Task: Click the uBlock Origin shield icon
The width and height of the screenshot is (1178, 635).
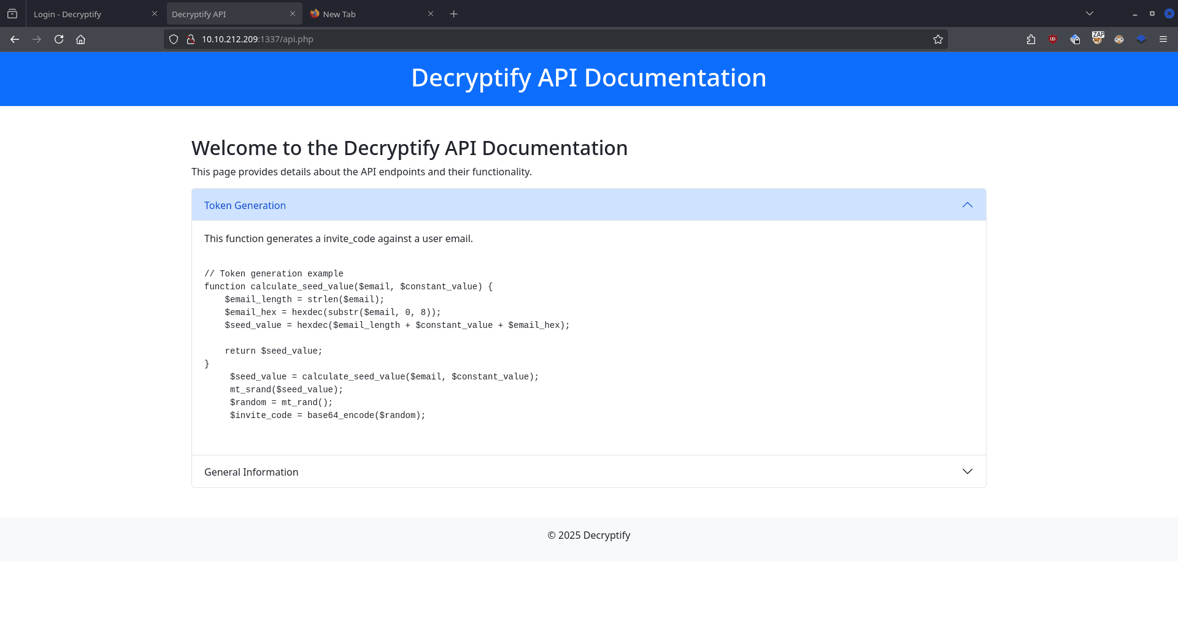Action: pos(1053,39)
